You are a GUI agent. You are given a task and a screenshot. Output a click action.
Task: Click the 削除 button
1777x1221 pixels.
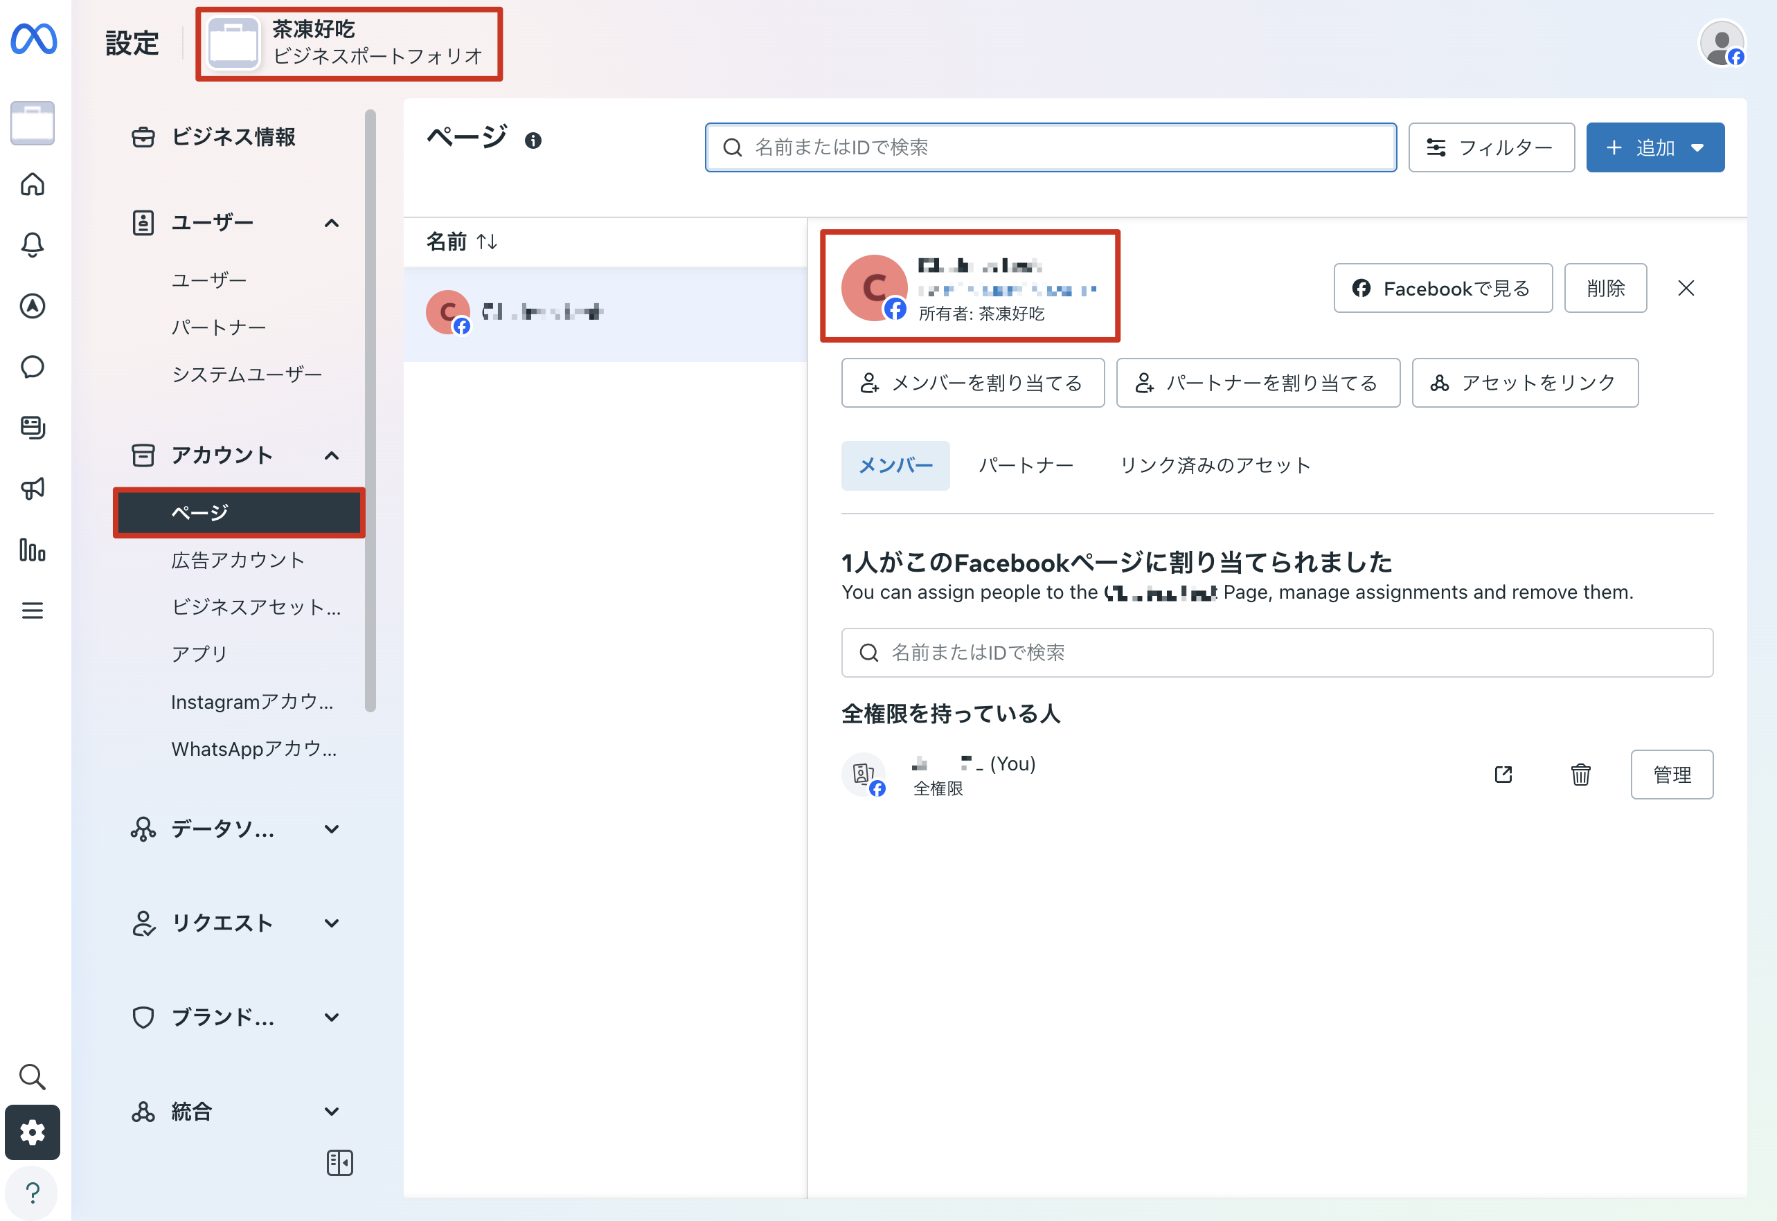coord(1605,289)
